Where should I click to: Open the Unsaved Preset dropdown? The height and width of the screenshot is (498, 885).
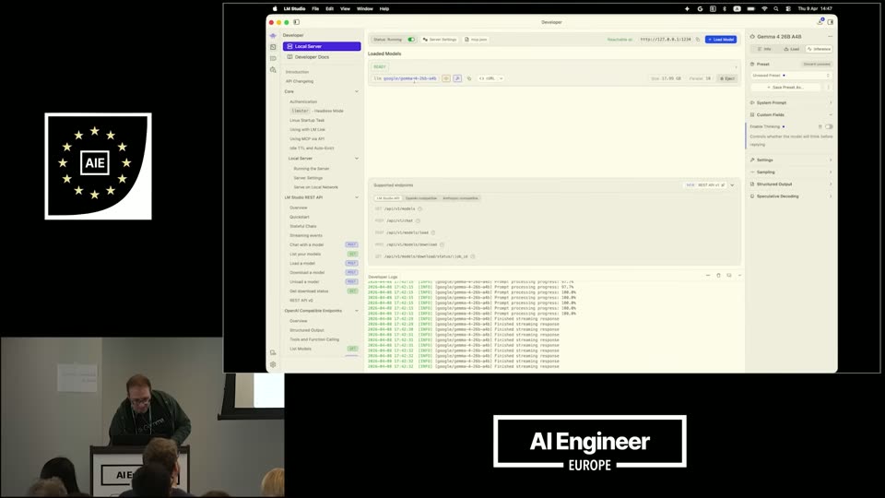791,76
